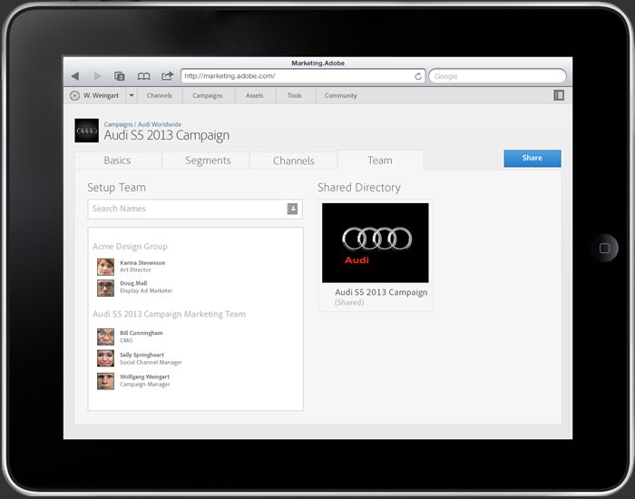
Task: Switch to the Channels campaign tab
Action: pos(294,161)
